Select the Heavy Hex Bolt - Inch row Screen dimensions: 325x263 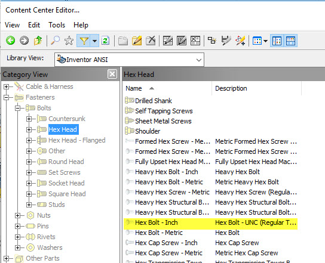211,172
